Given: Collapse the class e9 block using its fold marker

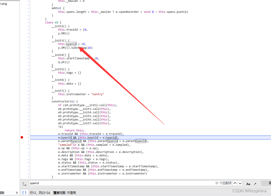Looking at the screenshot, I should (x=28, y=22).
